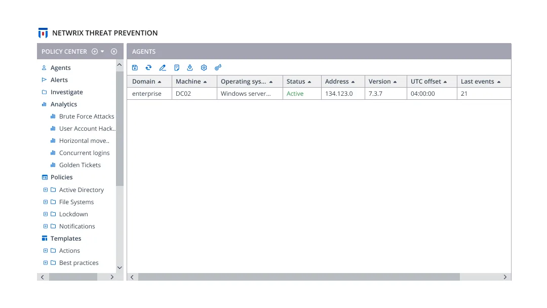Close the Policy Center panel
Viewport: 547px width, 308px height.
point(114,51)
